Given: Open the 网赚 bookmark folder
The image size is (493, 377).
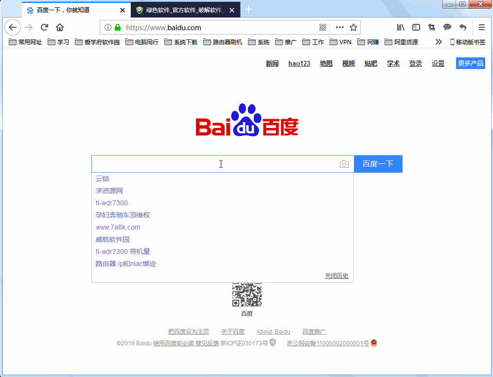Looking at the screenshot, I should pyautogui.click(x=368, y=42).
